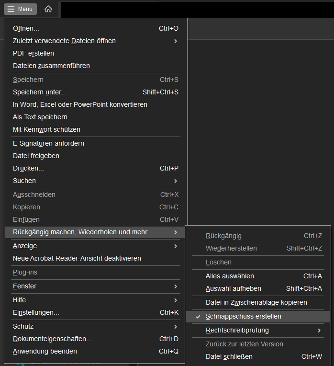This screenshot has width=334, height=366.
Task: Expand Zuletzt verwendete Dateien öffnen submenu
Action: 96,41
